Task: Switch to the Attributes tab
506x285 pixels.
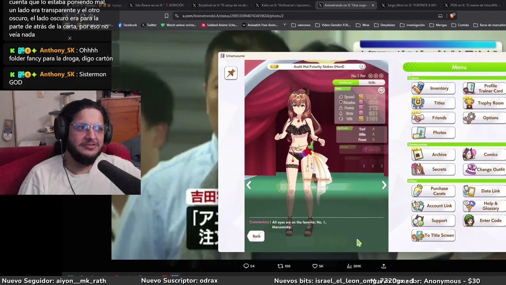Action: 346,82
